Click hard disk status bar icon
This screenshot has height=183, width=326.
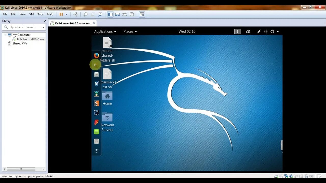pos(276,176)
